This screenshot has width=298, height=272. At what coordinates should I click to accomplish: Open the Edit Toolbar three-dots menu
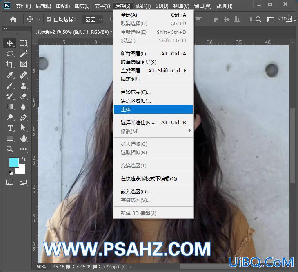[23, 149]
